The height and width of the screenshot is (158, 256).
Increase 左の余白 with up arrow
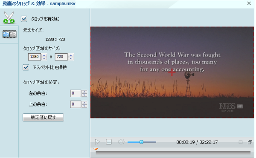pyautogui.click(x=84, y=92)
